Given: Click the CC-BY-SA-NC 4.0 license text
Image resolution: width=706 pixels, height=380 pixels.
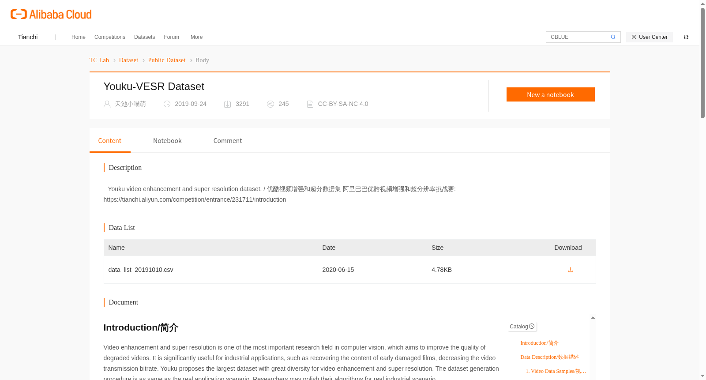Looking at the screenshot, I should [x=343, y=104].
